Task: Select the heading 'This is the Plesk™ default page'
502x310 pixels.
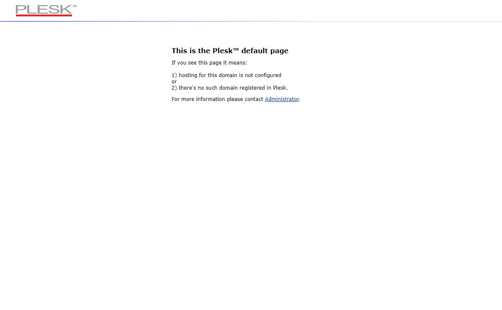Action: (230, 51)
